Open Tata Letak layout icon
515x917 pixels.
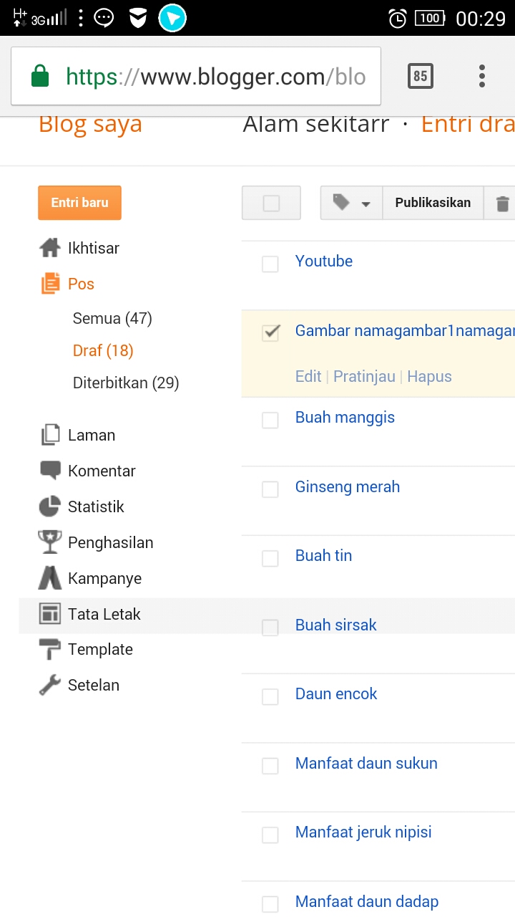(50, 614)
